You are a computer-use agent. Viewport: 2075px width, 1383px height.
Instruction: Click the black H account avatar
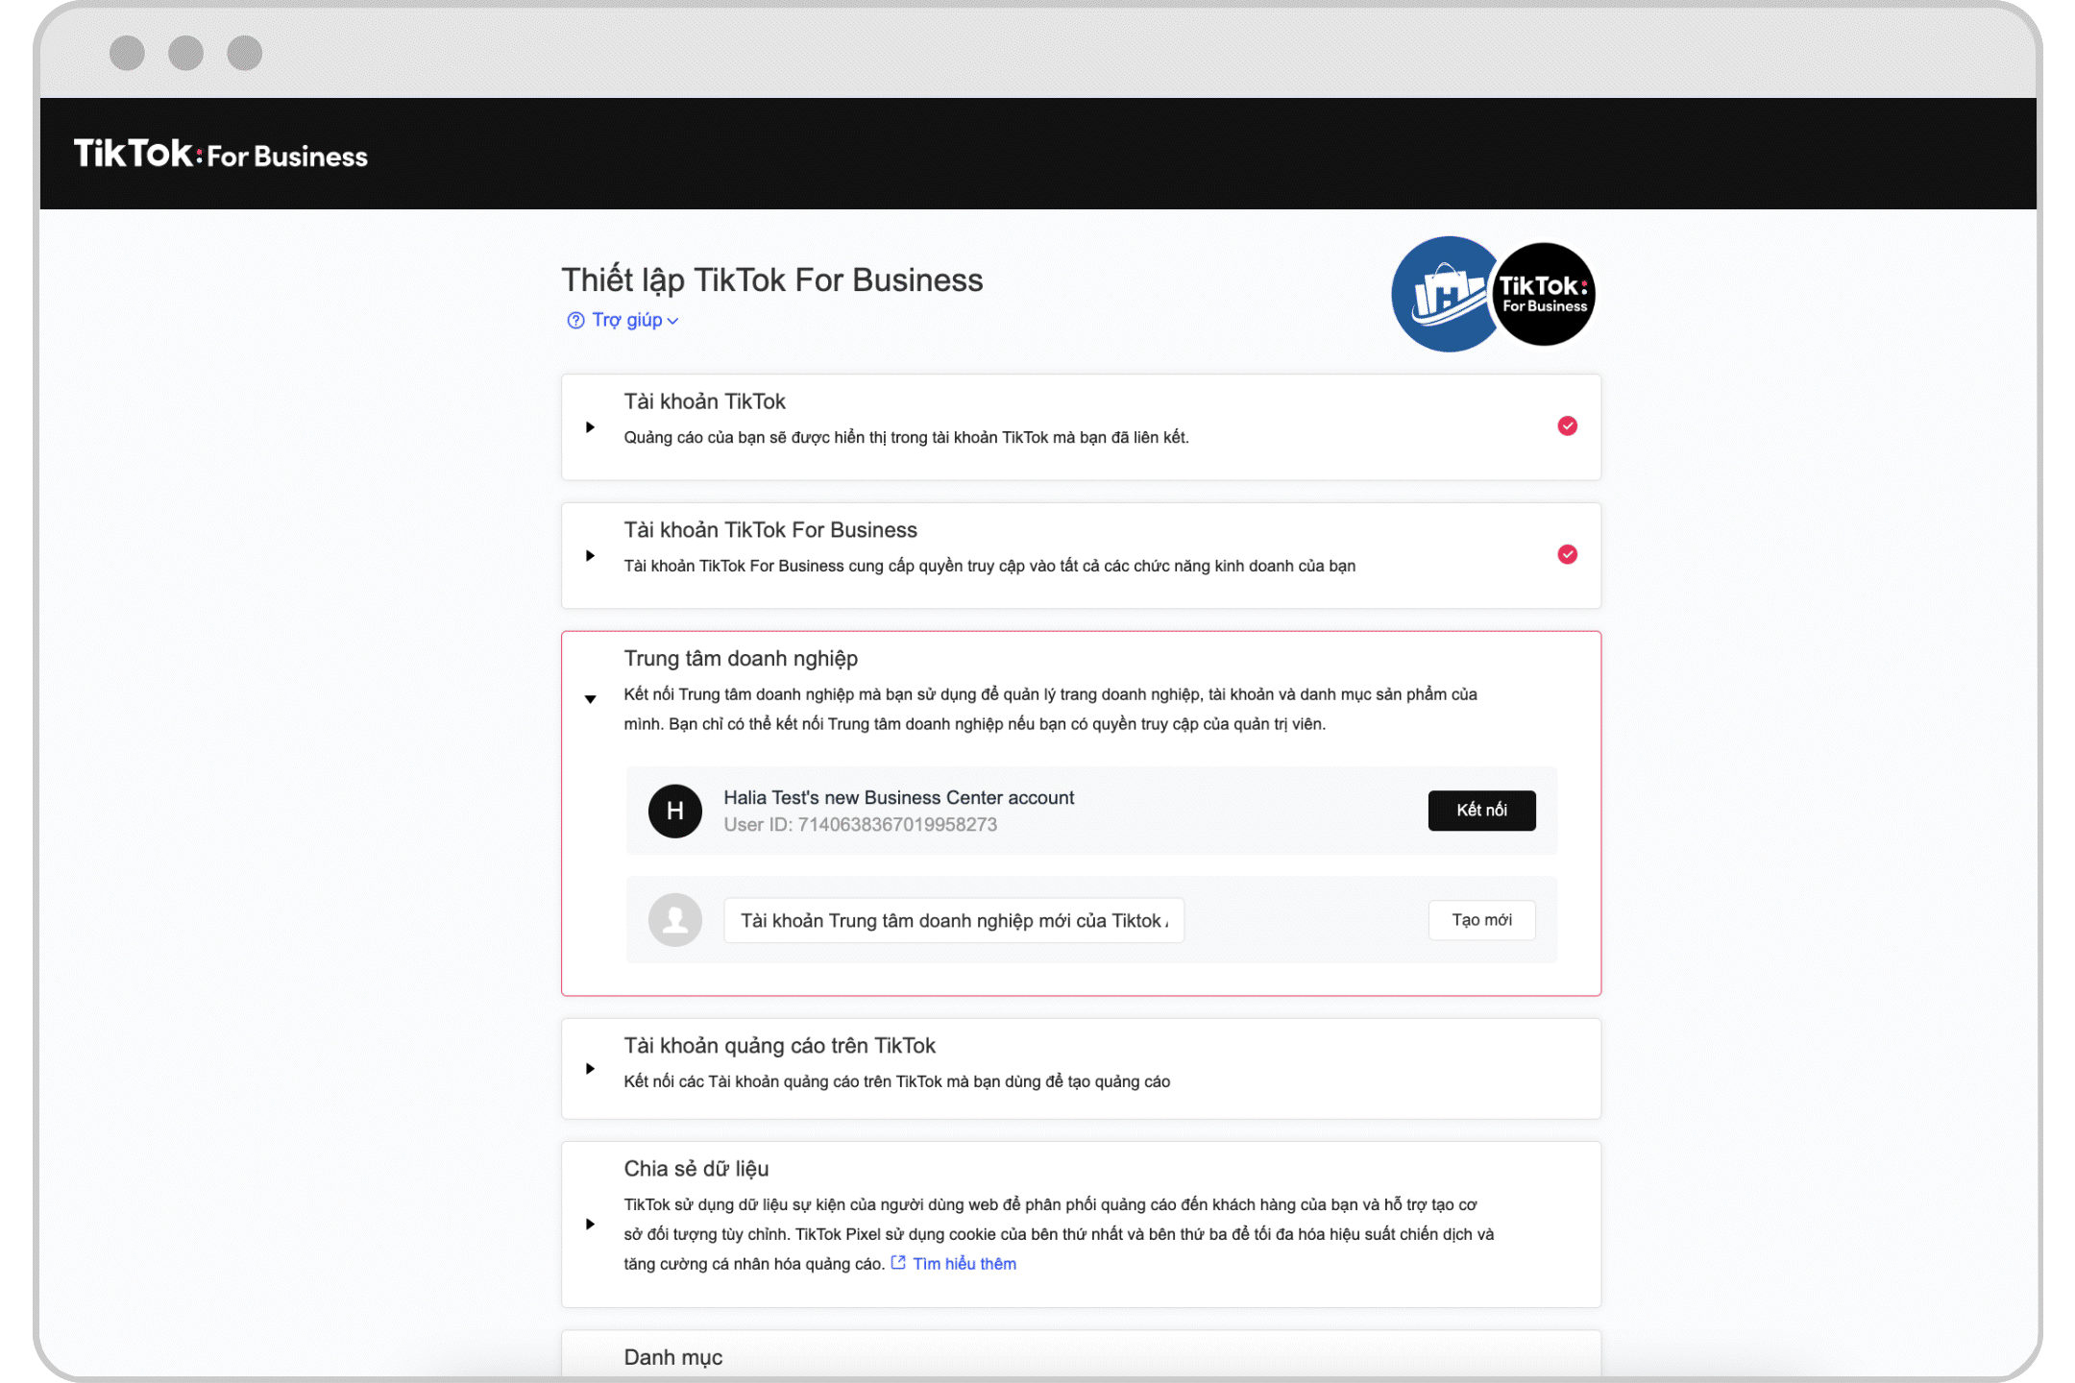tap(674, 811)
